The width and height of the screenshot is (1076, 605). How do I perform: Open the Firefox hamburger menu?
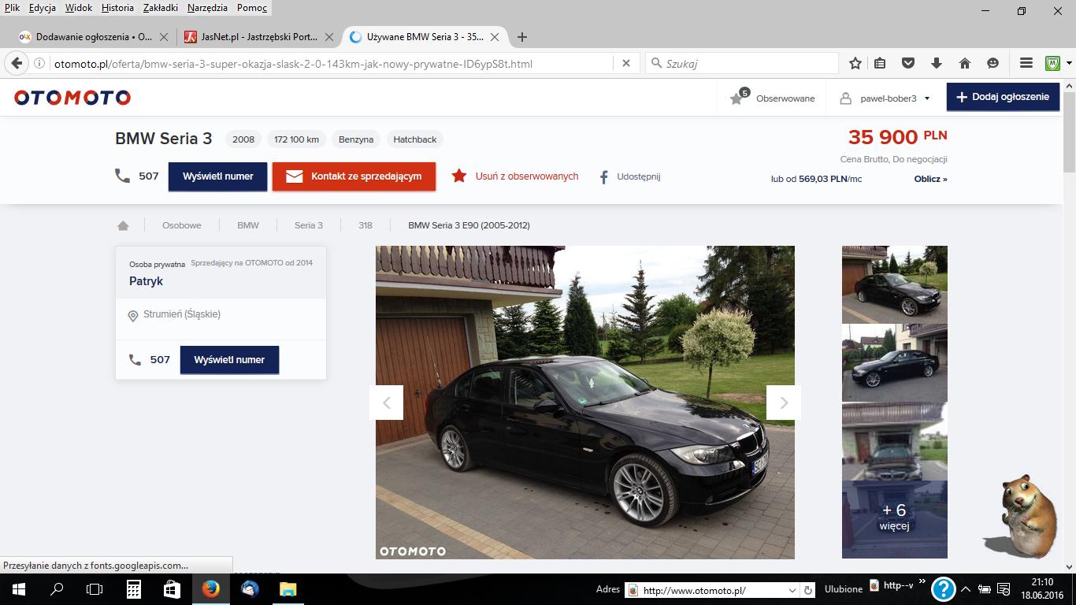pos(1026,64)
